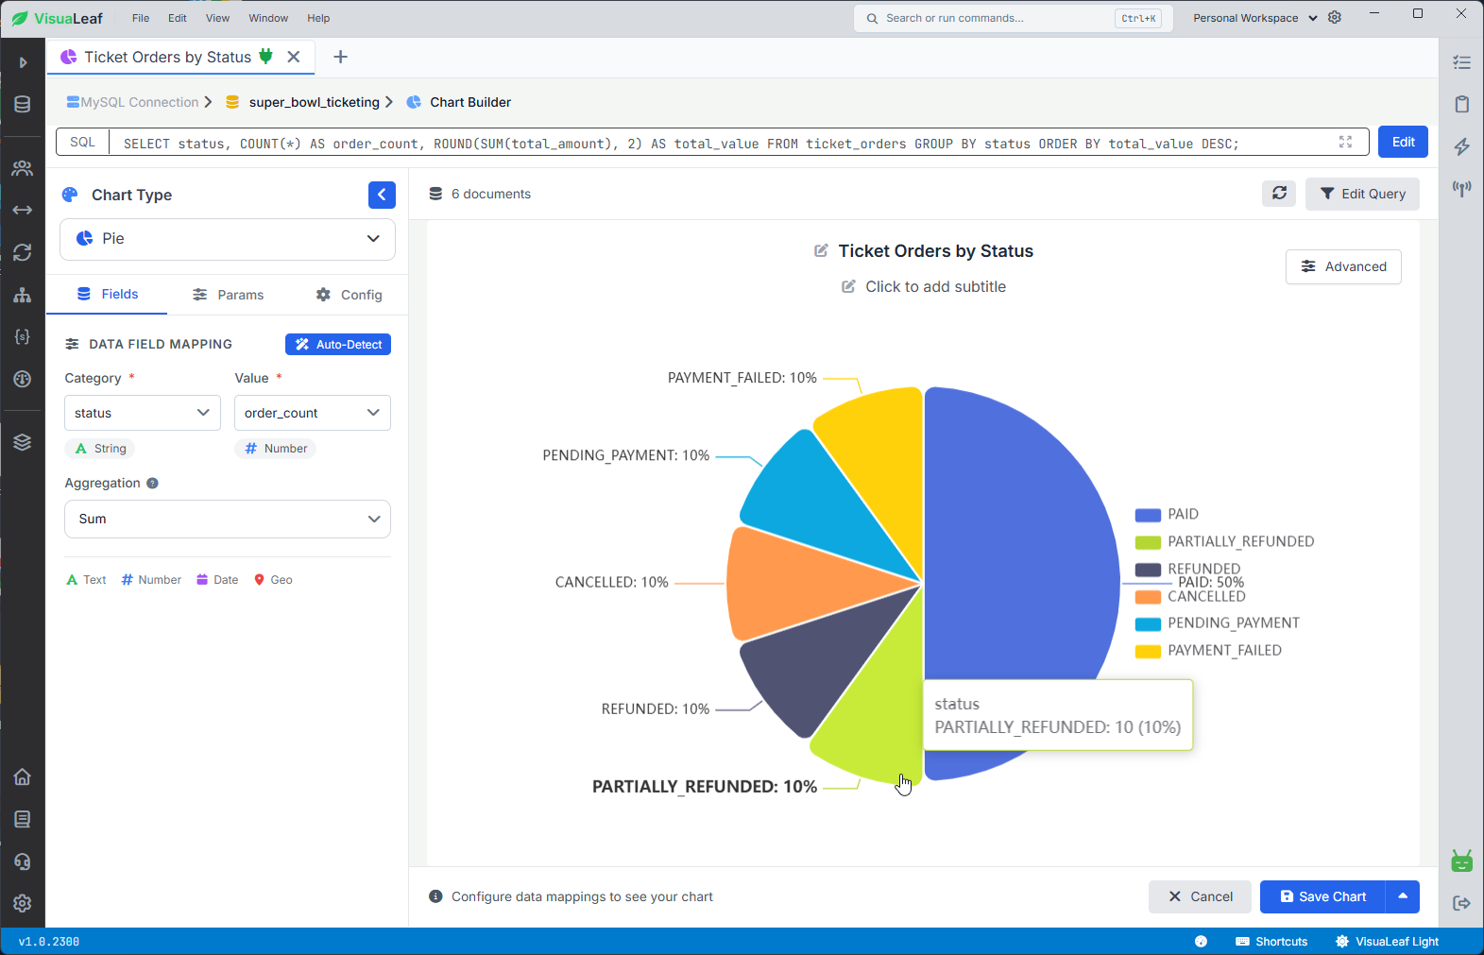Image resolution: width=1484 pixels, height=955 pixels.
Task: Open the Value order_count dropdown
Action: [x=313, y=413]
